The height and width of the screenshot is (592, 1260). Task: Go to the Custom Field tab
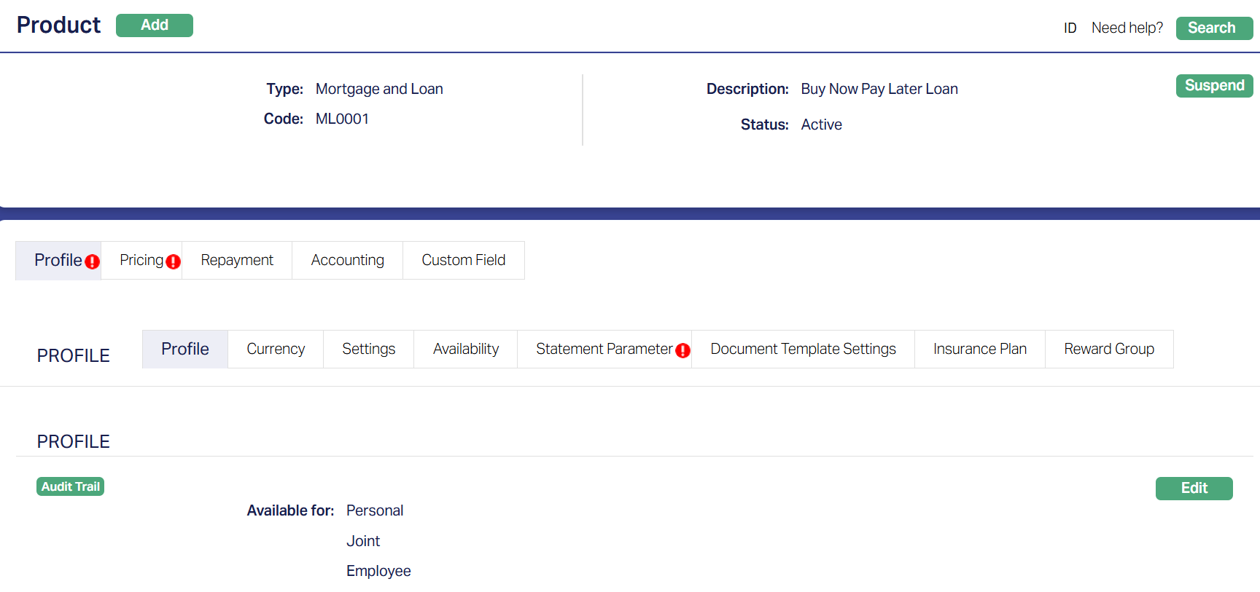[x=463, y=261]
